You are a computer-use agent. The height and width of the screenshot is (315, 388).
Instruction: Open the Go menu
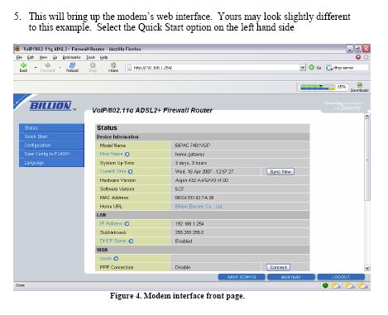[55, 57]
